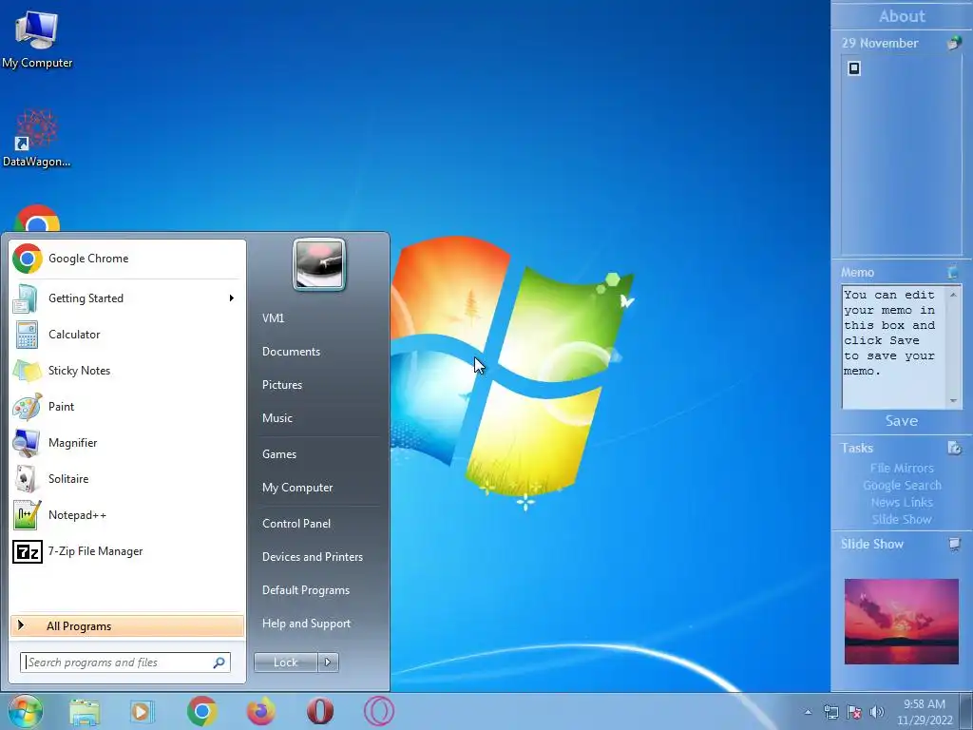Click the calendar icon beside 29 November
The height and width of the screenshot is (730, 973).
954,43
